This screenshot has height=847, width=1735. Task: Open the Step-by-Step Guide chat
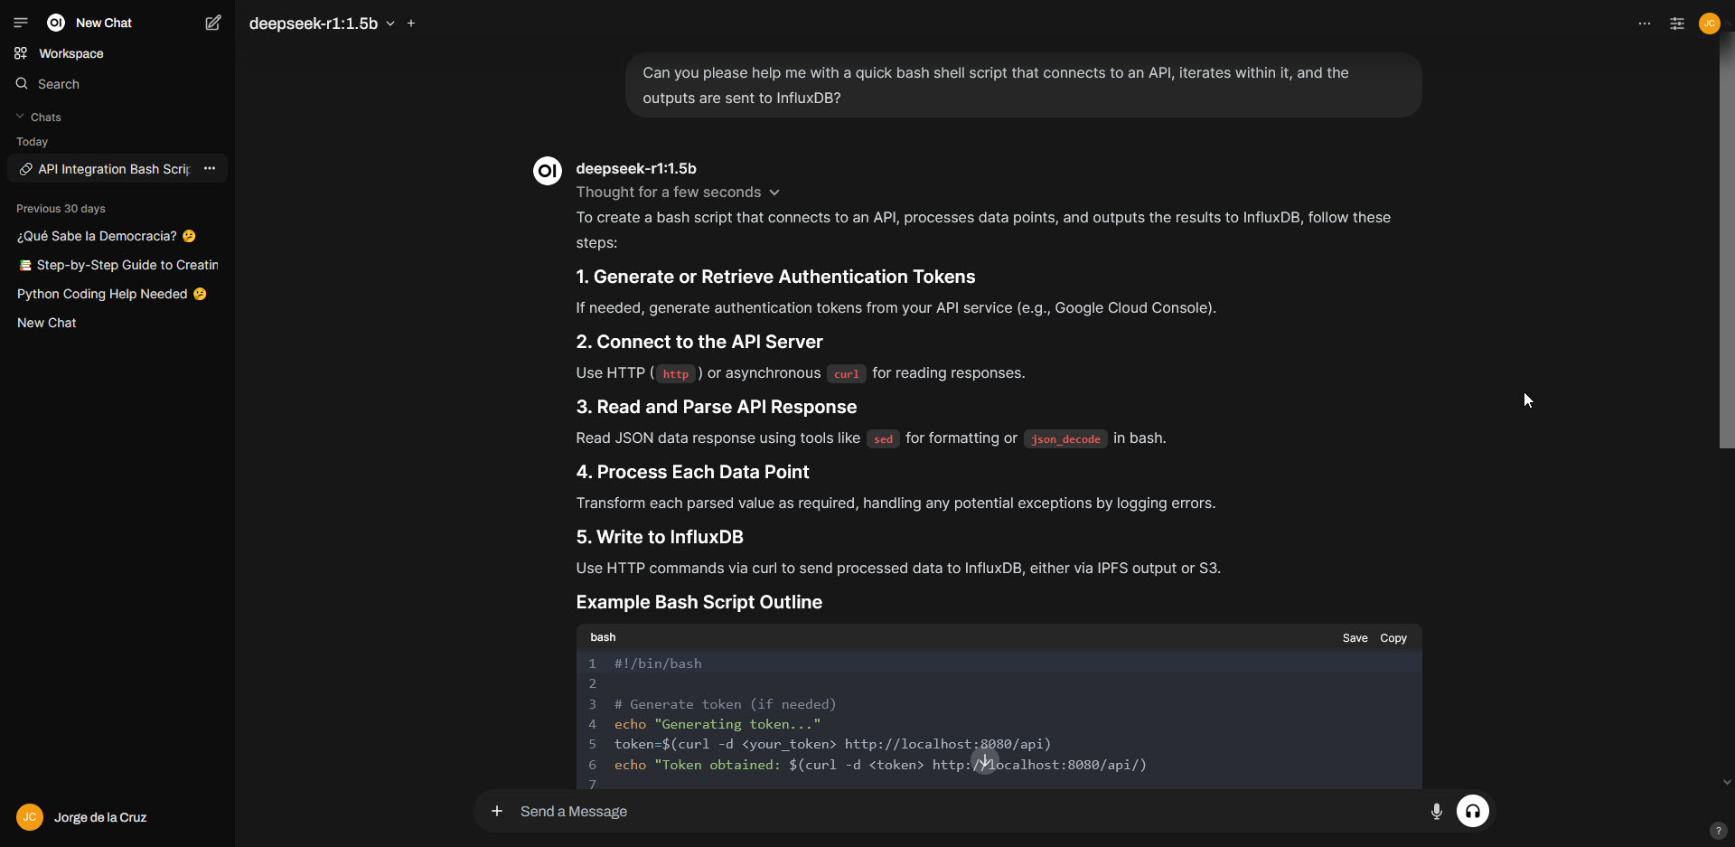coord(117,265)
